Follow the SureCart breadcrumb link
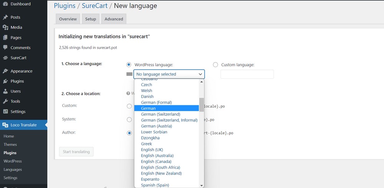 pos(94,6)
